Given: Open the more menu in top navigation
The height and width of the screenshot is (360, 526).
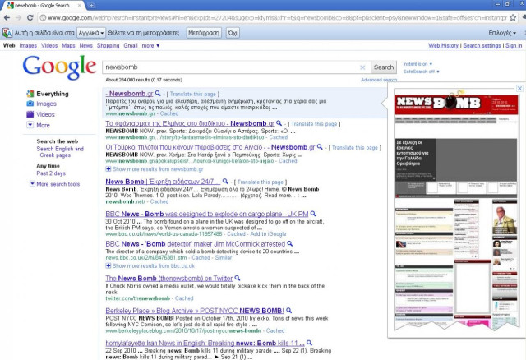Looking at the screenshot, I should tap(150, 46).
